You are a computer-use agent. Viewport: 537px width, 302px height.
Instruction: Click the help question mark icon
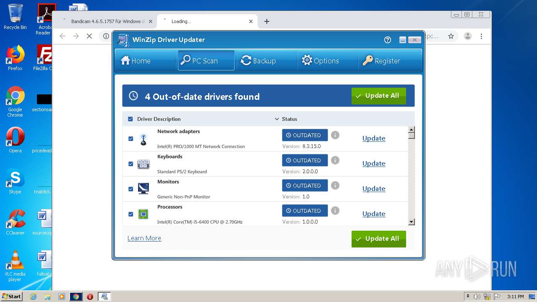pos(388,40)
